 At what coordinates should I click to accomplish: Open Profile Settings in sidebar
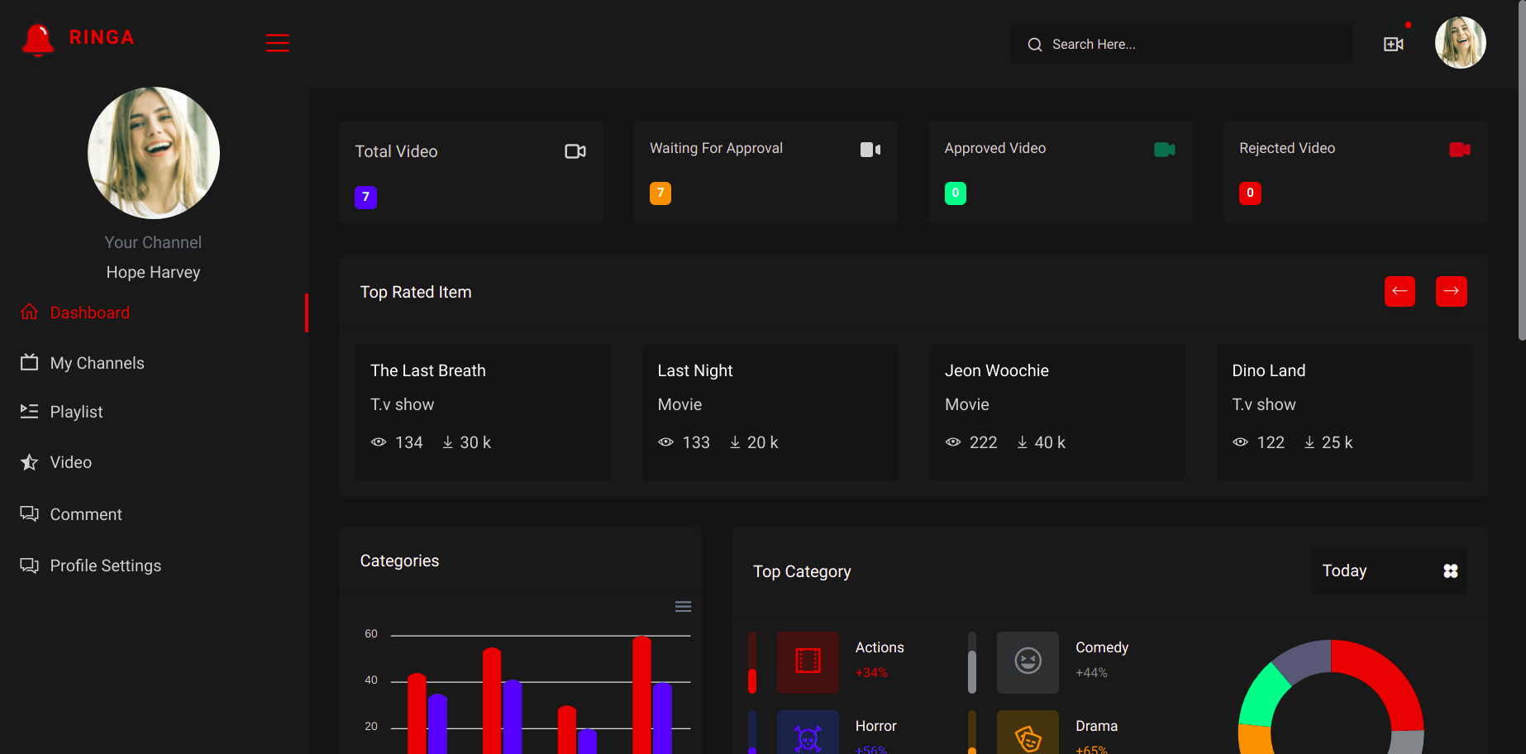[91, 565]
